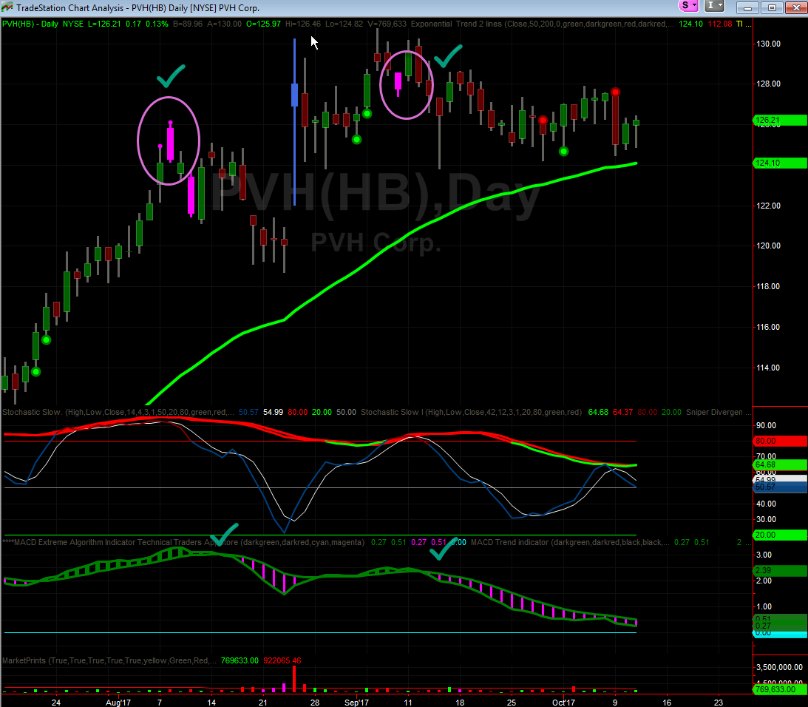Click the blue 50.57 stochastic value in label
The height and width of the screenshot is (707, 808).
[x=248, y=412]
